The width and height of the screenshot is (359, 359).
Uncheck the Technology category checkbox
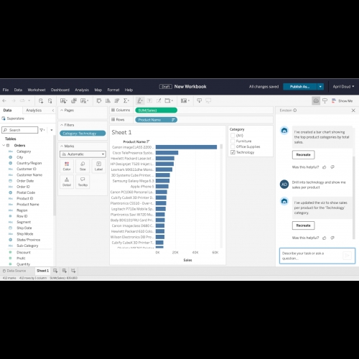tap(233, 152)
